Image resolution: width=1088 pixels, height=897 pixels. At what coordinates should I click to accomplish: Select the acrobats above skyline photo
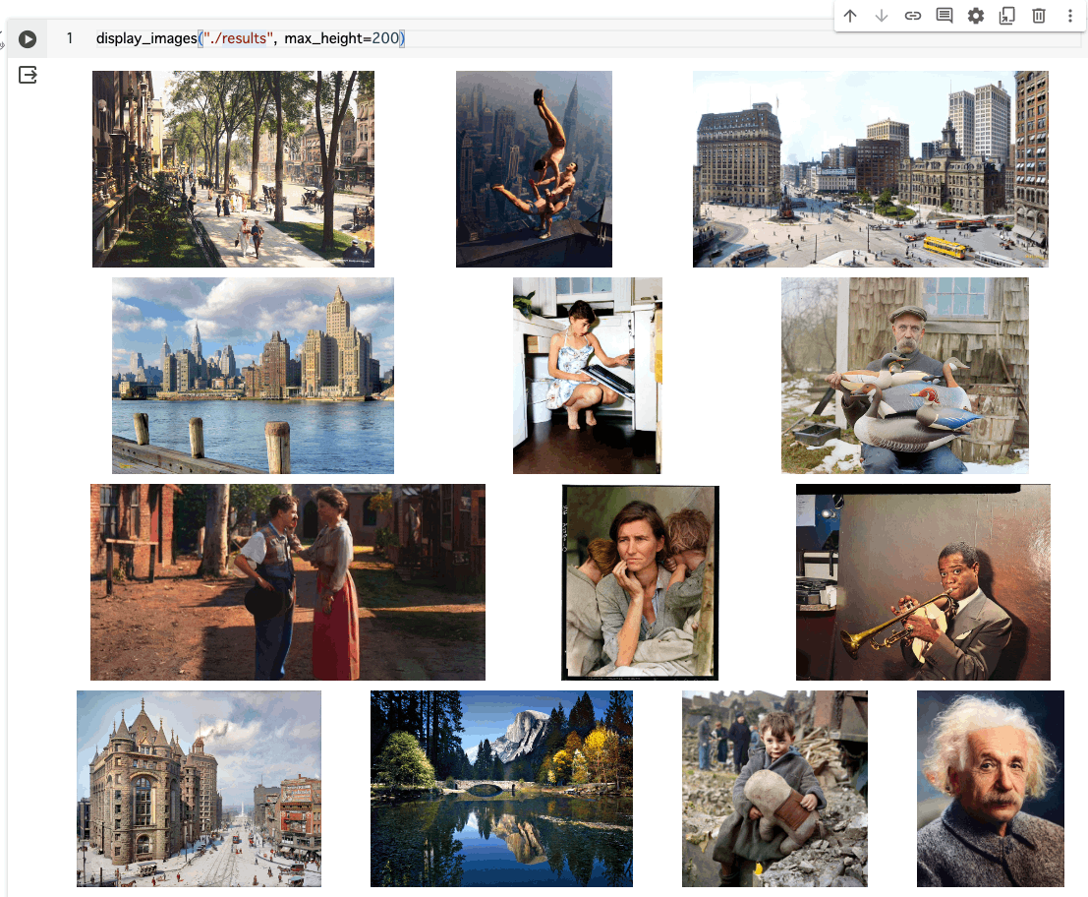pyautogui.click(x=534, y=169)
